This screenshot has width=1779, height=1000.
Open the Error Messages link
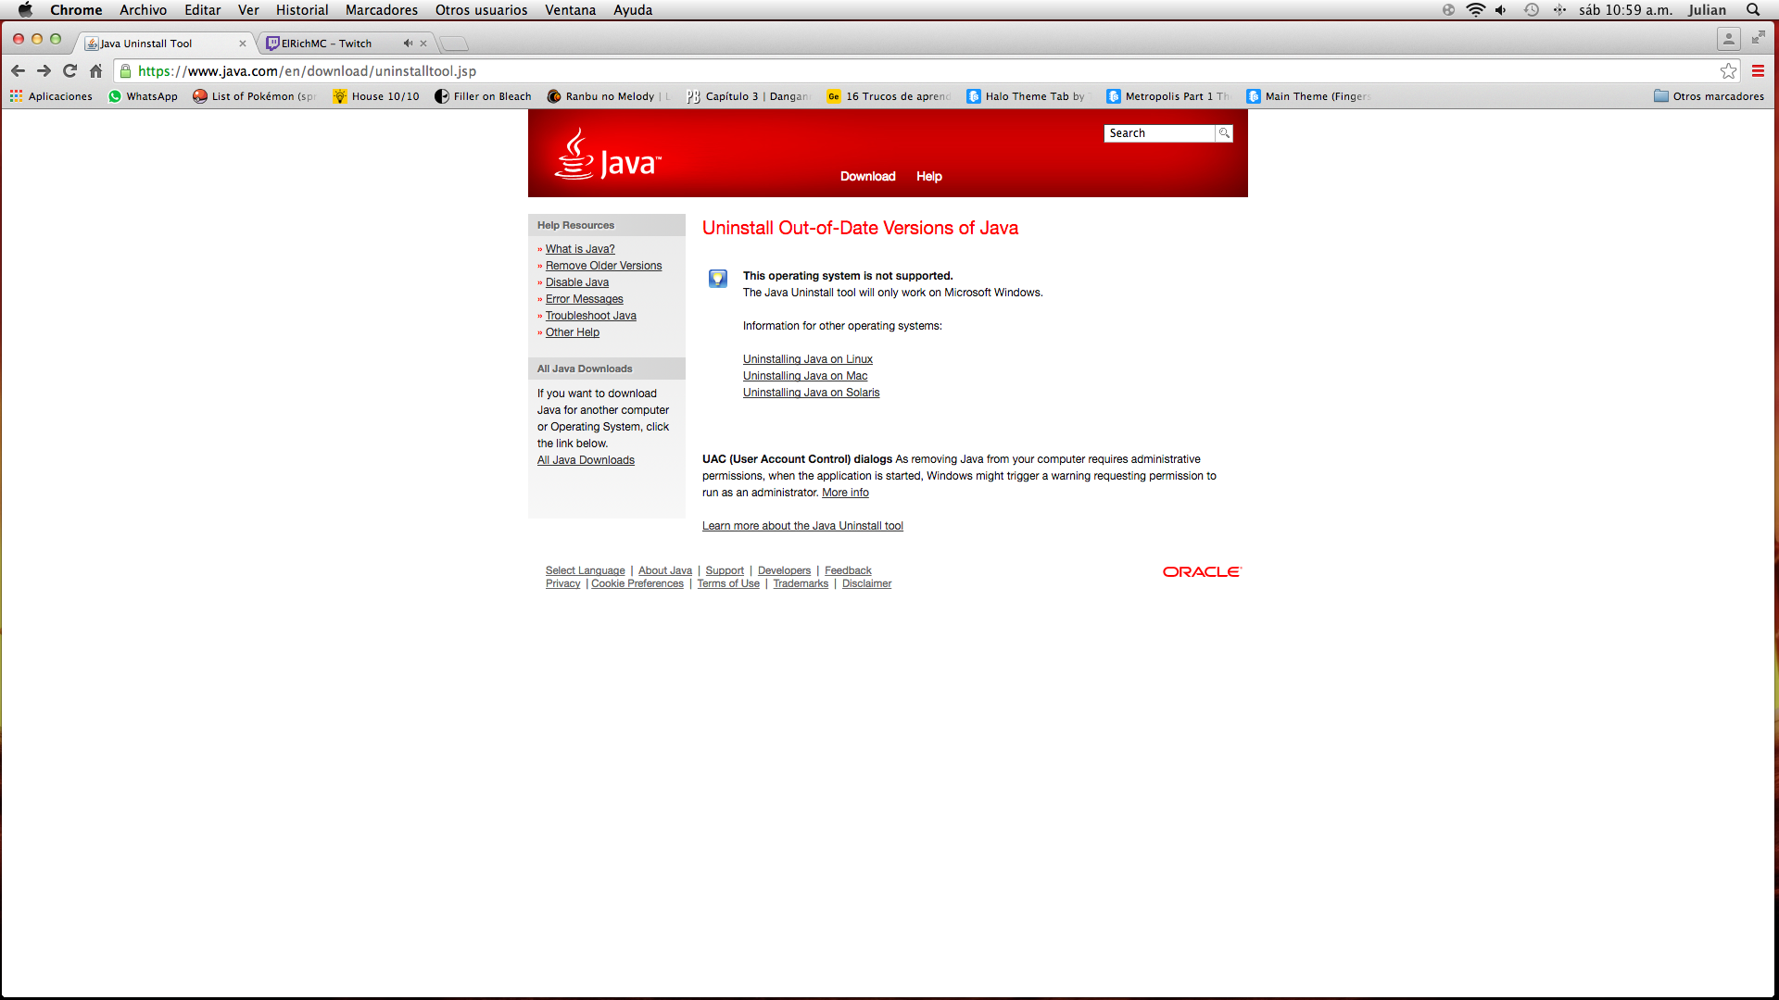coord(584,299)
